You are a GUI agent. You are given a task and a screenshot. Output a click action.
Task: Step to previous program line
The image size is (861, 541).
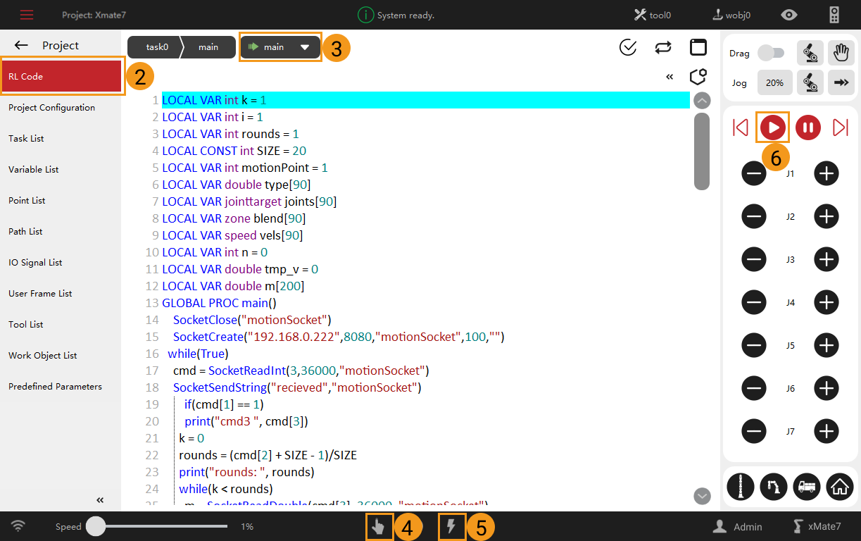point(740,128)
